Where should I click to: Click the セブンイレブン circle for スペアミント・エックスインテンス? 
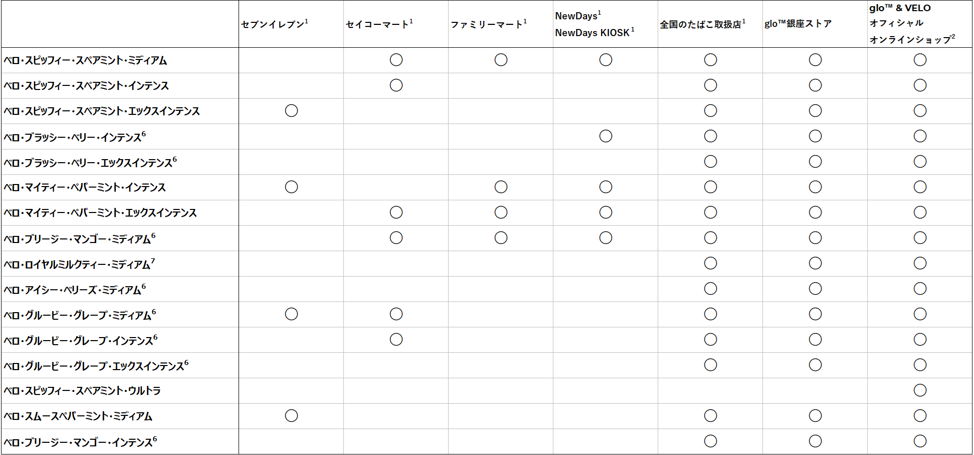tap(291, 111)
